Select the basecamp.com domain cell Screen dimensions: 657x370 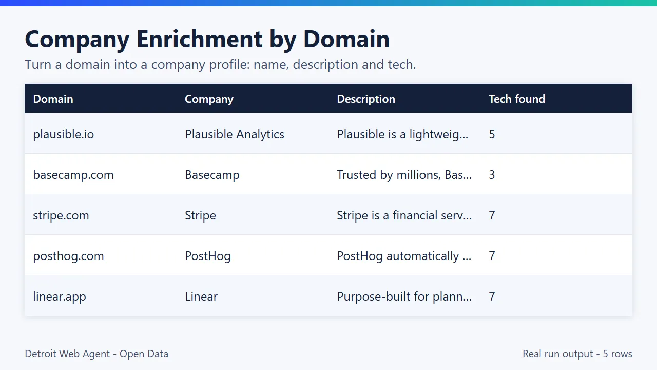point(73,175)
